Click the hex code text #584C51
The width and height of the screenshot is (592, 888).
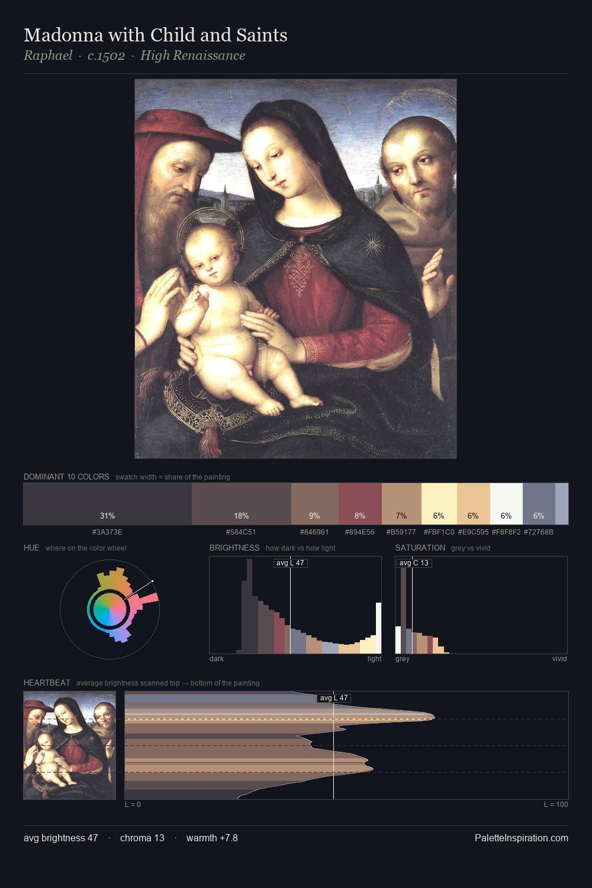241,532
